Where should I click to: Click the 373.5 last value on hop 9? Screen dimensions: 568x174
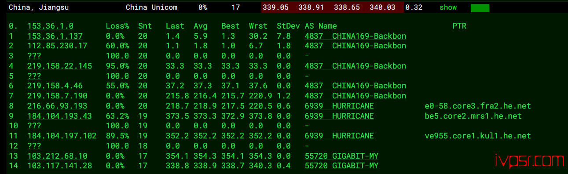(x=177, y=116)
